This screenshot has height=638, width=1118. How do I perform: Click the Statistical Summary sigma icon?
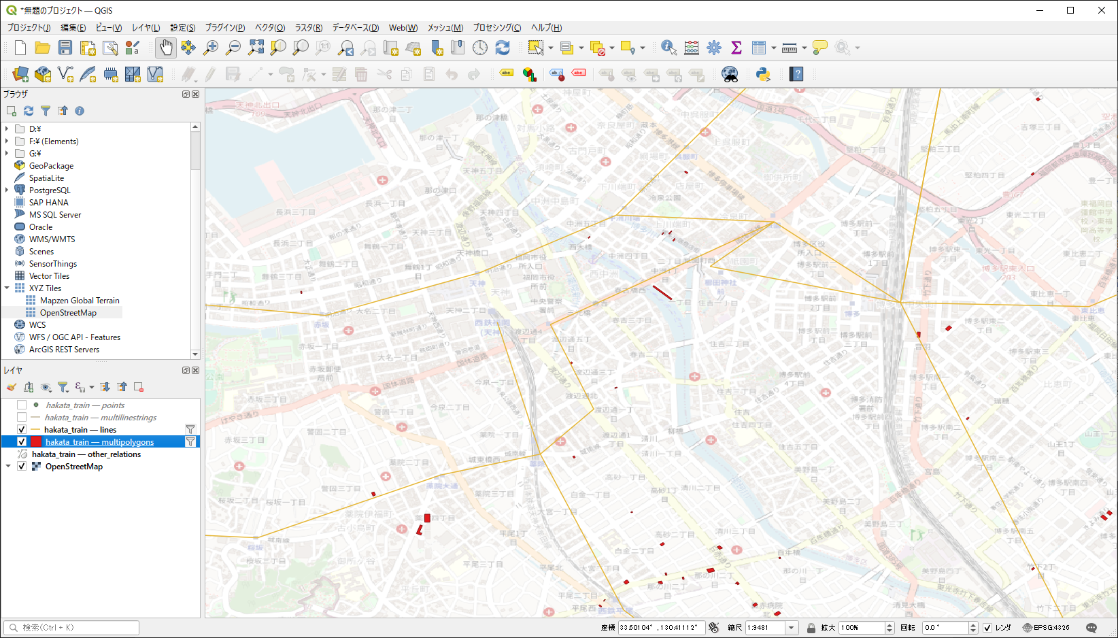pos(736,48)
